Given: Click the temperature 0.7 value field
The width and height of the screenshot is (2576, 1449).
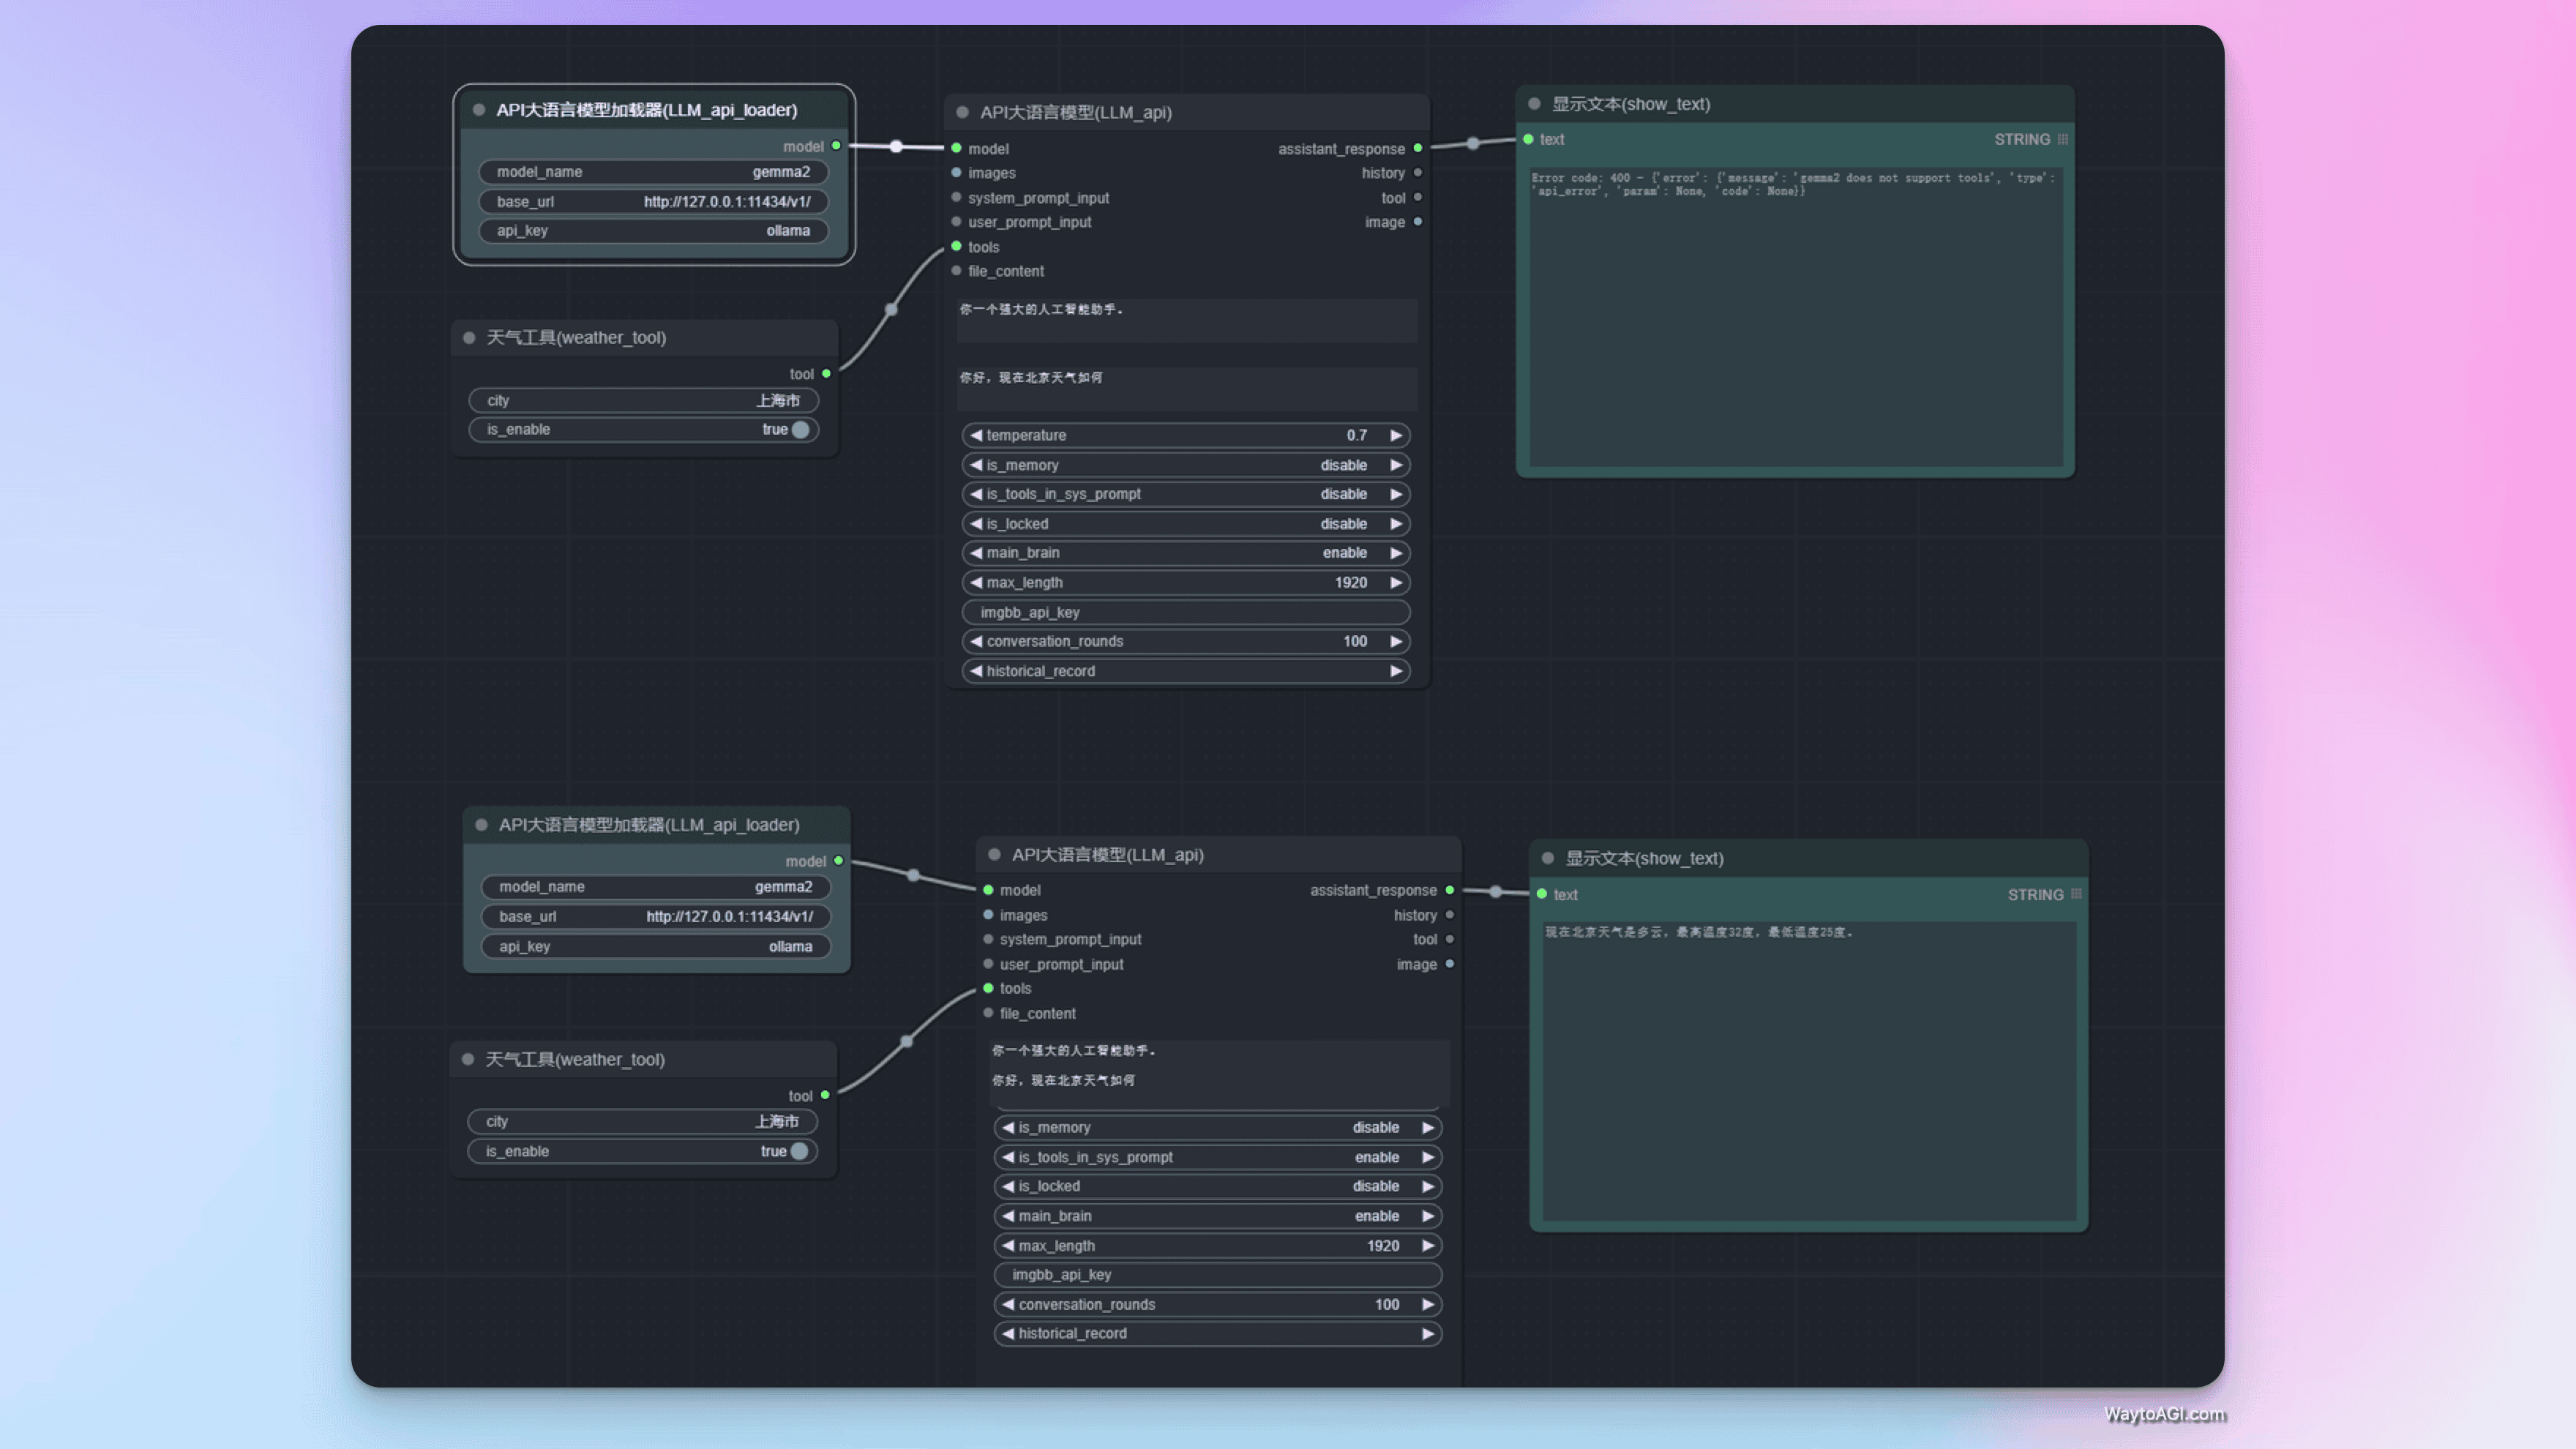Looking at the screenshot, I should (1186, 435).
